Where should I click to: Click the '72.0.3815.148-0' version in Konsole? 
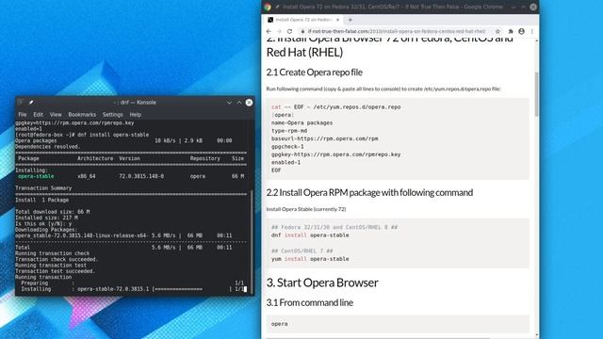141,176
